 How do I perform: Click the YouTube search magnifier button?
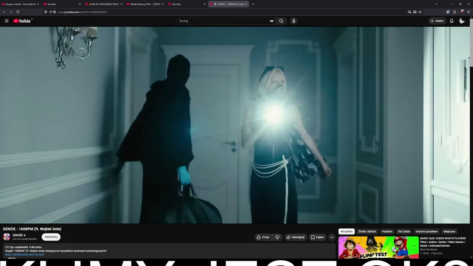pyautogui.click(x=281, y=21)
